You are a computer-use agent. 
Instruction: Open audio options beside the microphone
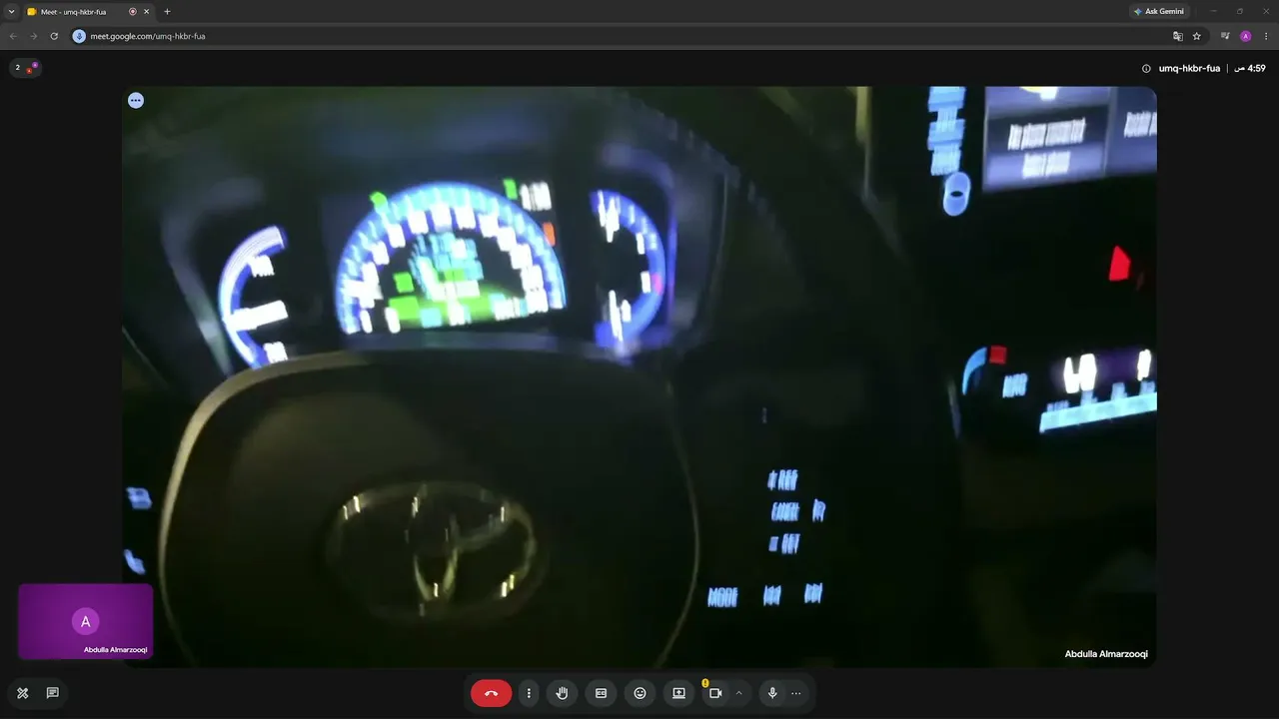(x=796, y=693)
